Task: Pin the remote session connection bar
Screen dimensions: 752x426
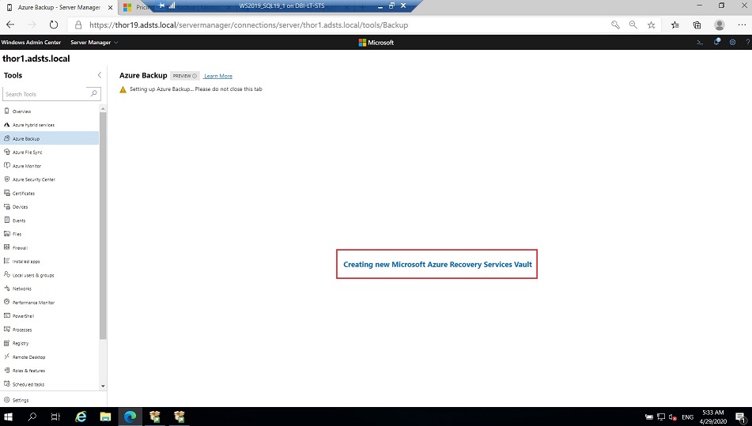Action: (x=161, y=6)
